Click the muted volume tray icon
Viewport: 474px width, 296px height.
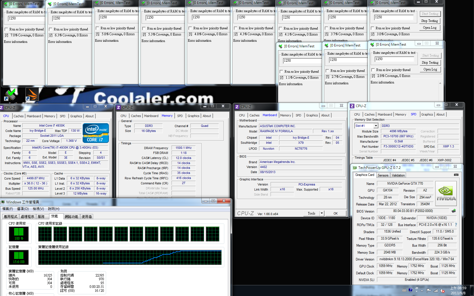pos(442,291)
